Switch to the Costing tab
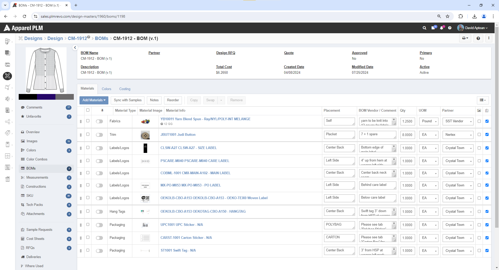Image resolution: width=499 pixels, height=270 pixels. click(x=125, y=89)
